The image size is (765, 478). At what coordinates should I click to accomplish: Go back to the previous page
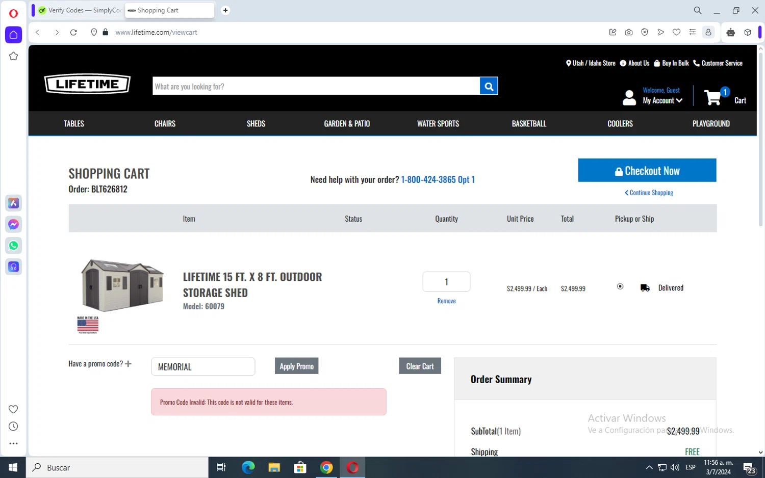[x=38, y=32]
